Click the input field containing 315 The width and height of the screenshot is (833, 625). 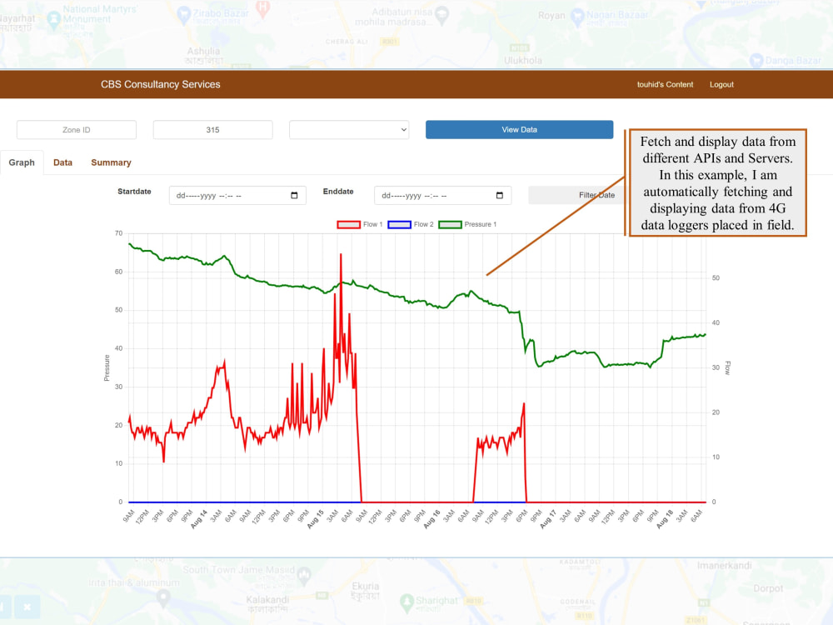213,130
